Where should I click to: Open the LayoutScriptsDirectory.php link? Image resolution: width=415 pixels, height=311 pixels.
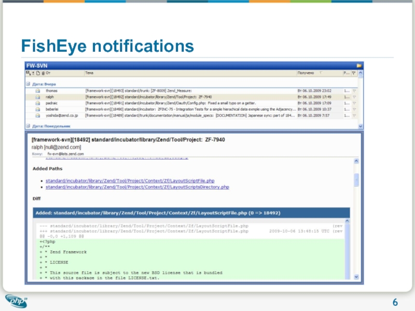(x=137, y=187)
